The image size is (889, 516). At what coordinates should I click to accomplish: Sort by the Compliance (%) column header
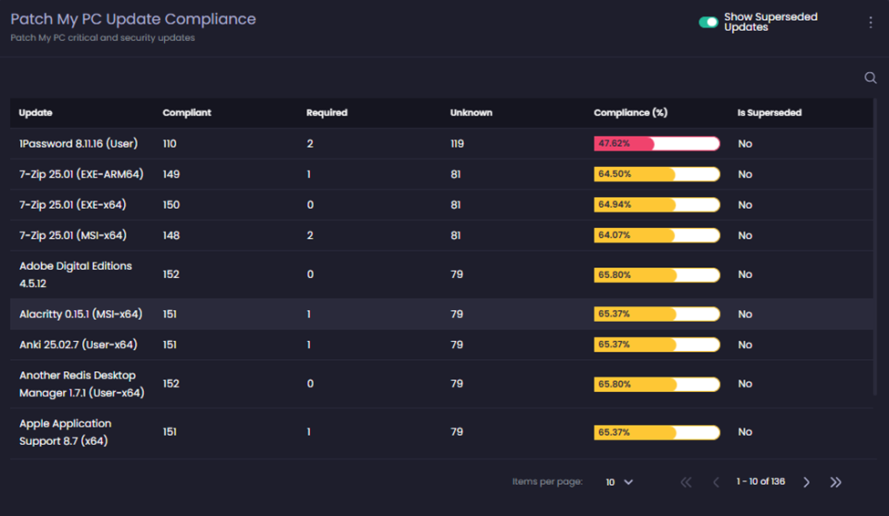pyautogui.click(x=630, y=112)
